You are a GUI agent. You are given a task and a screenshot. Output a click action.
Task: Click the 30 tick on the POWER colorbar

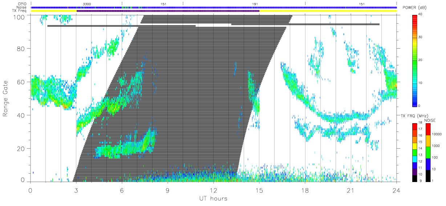click(x=420, y=37)
